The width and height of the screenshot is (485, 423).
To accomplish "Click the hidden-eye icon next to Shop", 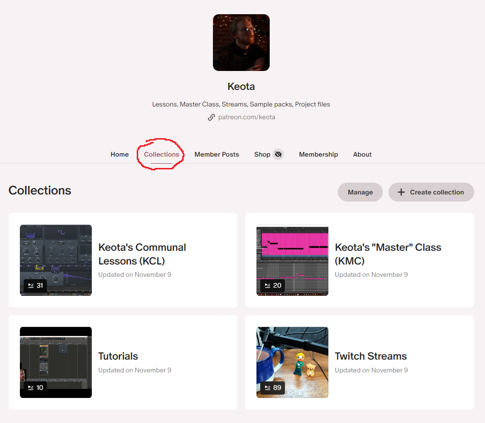I will click(278, 154).
